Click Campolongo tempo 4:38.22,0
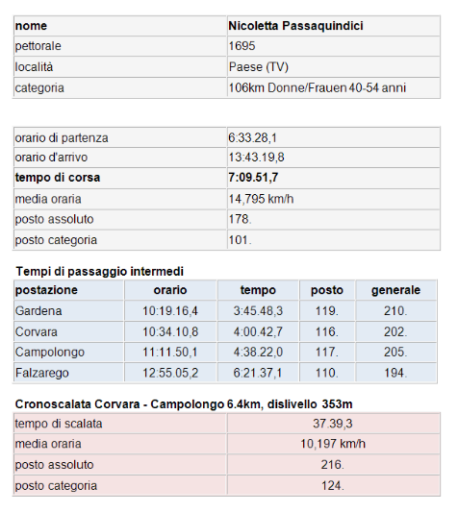The width and height of the screenshot is (458, 512). (x=258, y=352)
